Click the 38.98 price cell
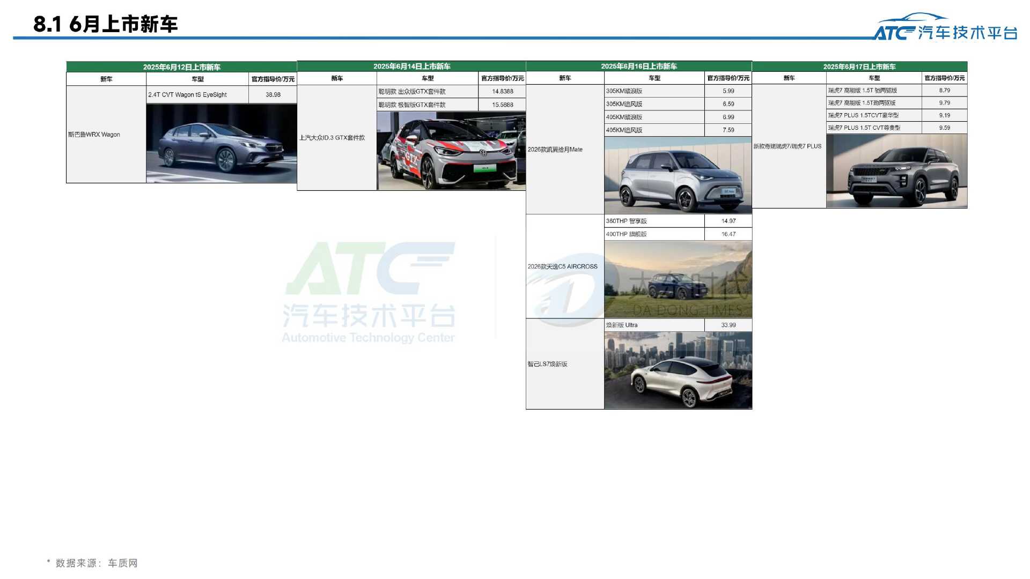Viewport: 1030px width, 579px height. point(273,95)
